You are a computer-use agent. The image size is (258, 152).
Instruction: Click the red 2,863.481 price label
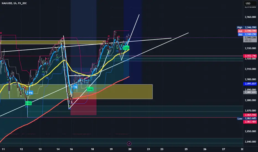tap(250, 122)
